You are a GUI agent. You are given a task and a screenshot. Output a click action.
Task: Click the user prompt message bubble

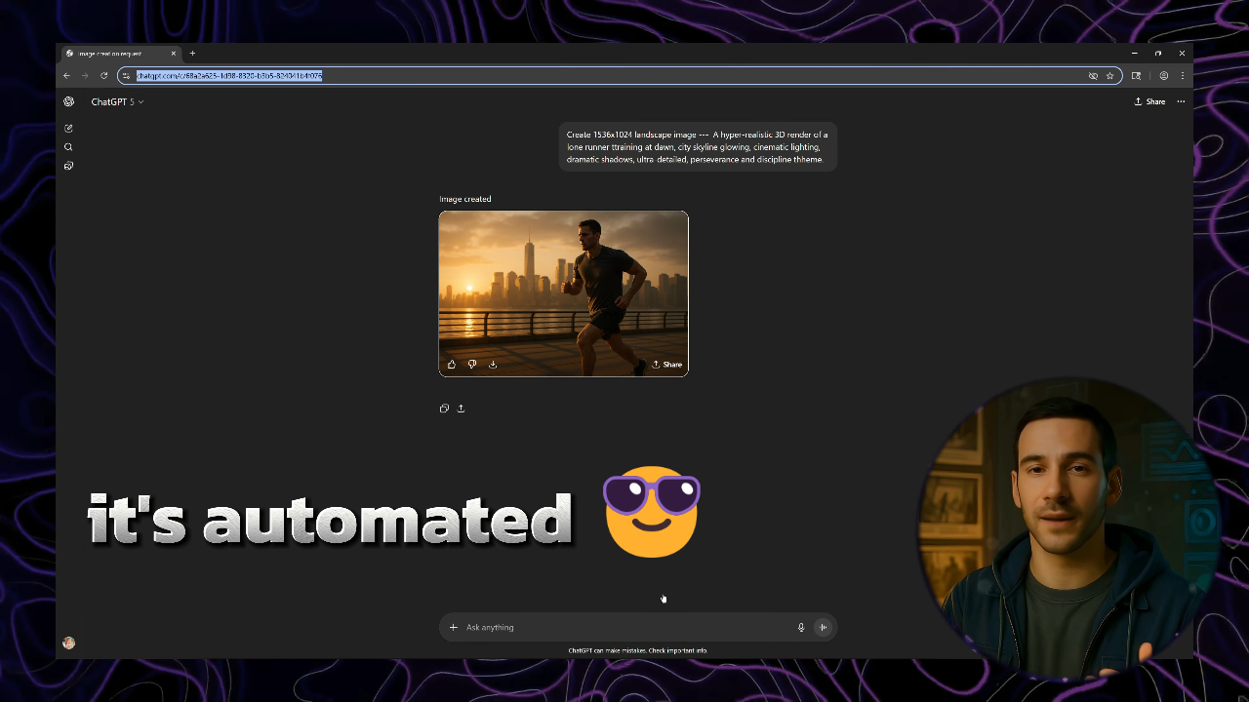[698, 147]
